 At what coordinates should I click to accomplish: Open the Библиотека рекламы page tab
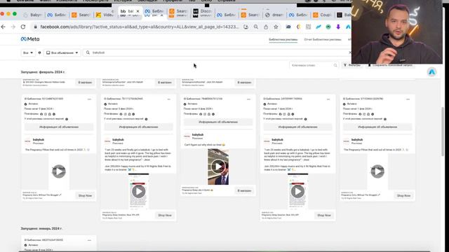[283, 39]
